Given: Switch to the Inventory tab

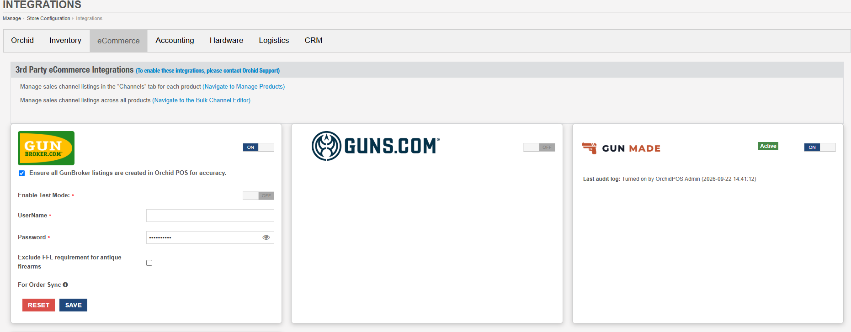Looking at the screenshot, I should [65, 41].
